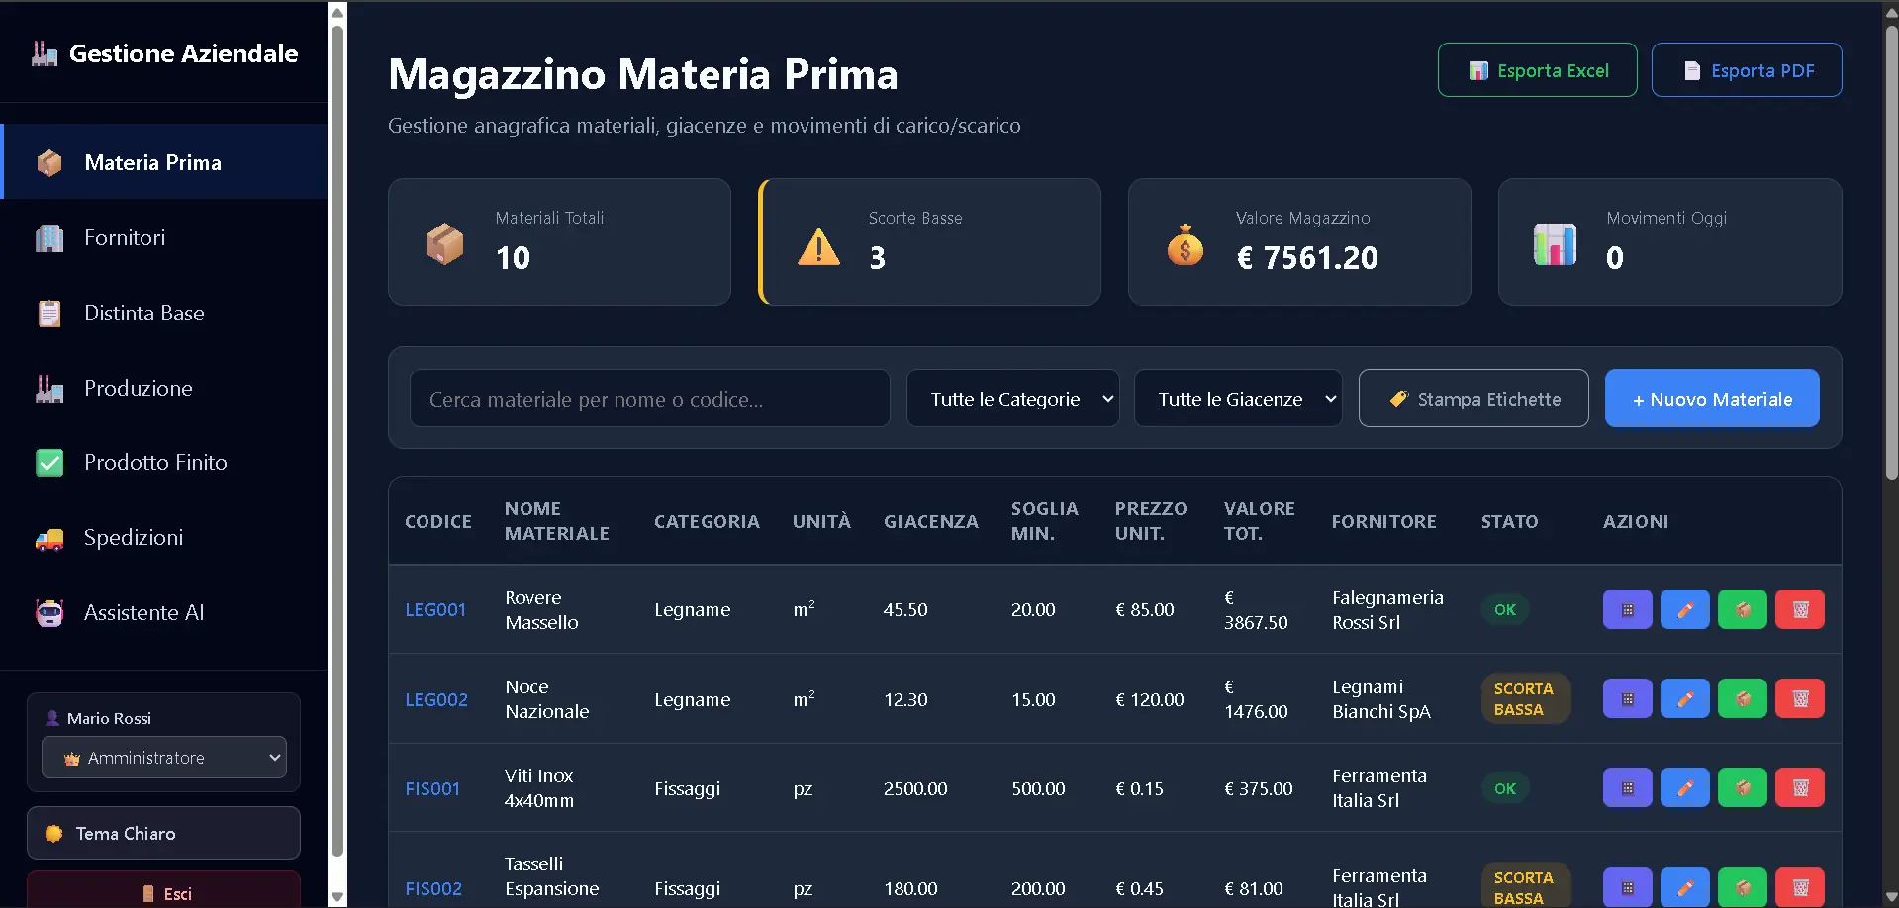Edit Noce Nazionale with the pencil icon
Screen dimensions: 1899x908
1685,698
